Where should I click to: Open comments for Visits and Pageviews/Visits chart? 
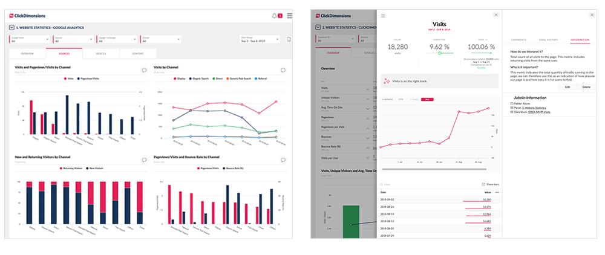point(145,70)
